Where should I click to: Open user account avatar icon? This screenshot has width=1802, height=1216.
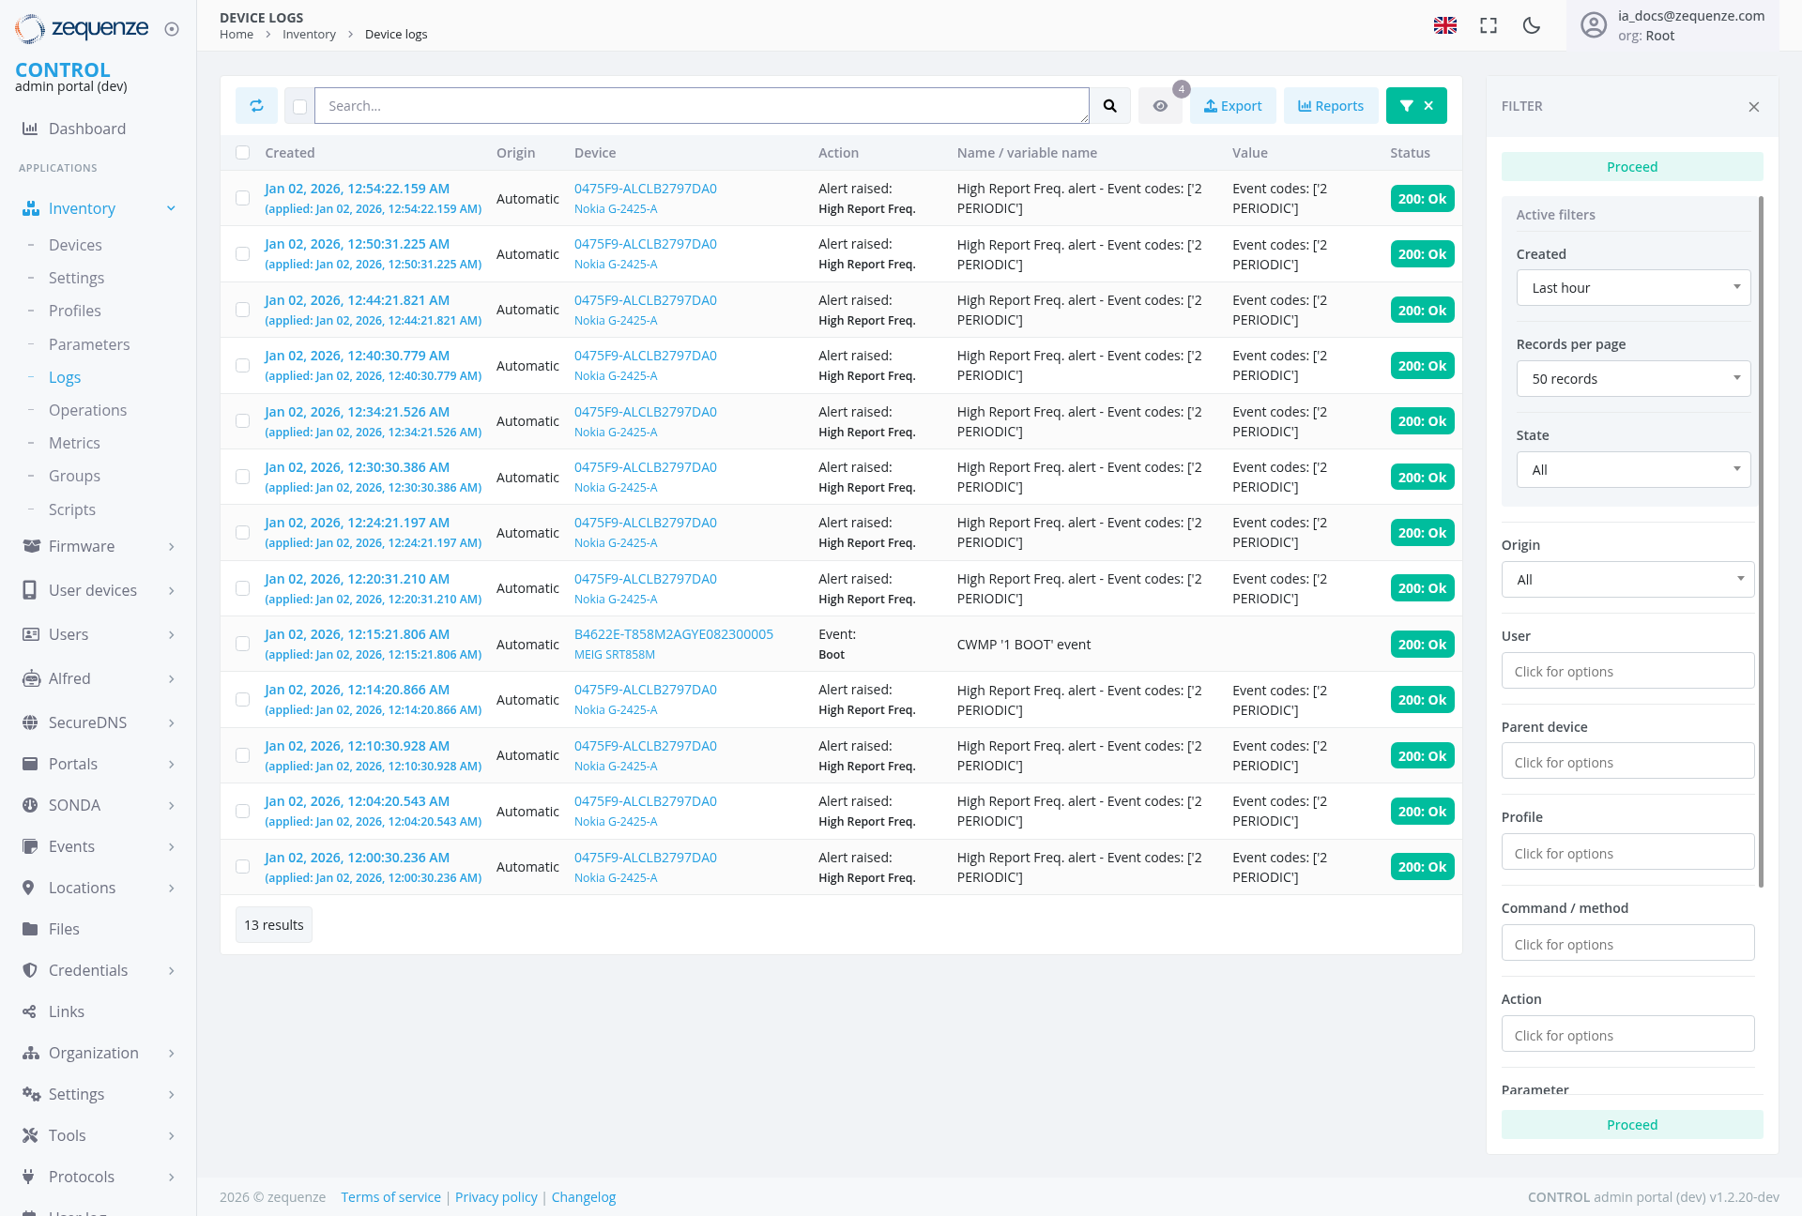click(x=1594, y=25)
